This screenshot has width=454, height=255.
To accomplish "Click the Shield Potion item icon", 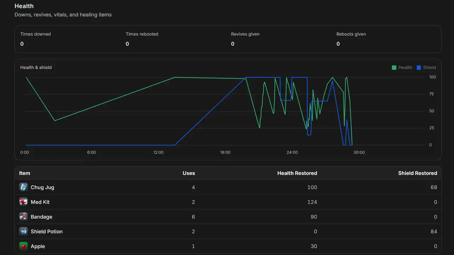I will pyautogui.click(x=23, y=231).
